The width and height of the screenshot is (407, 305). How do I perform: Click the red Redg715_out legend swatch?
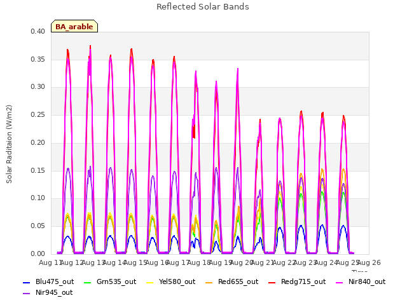pos(272,282)
